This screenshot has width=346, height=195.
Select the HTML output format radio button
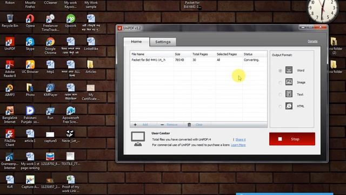(x=280, y=107)
